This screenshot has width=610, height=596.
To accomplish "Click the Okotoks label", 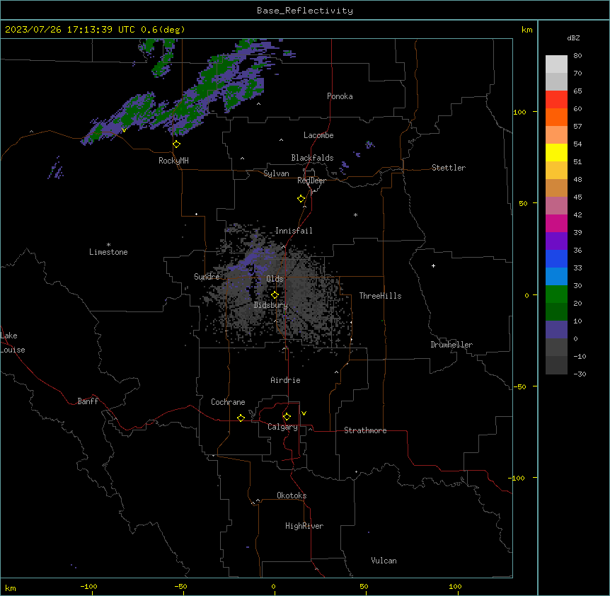I will [292, 495].
